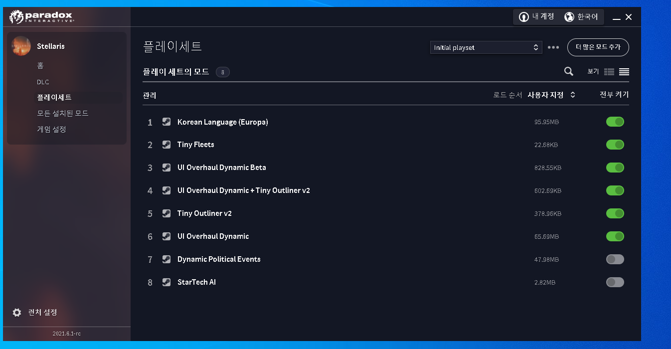
Task: Click Steam icon beside UI Overhaul Dynamic Beta
Action: click(167, 168)
